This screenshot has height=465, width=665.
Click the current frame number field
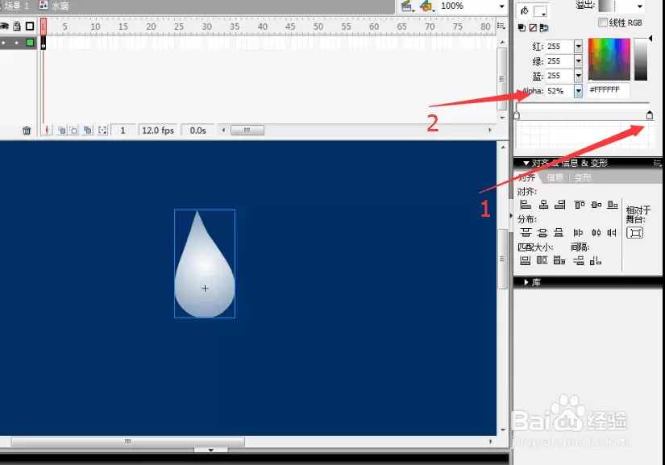click(x=123, y=130)
